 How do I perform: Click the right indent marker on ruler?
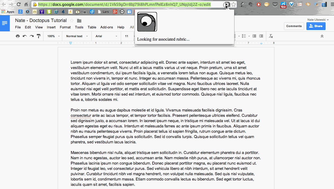click(x=261, y=43)
